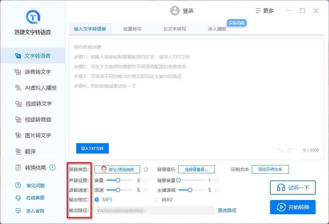The height and width of the screenshot is (224, 329).
Task: Reset 背景音量 value circle icon
Action: 217,180
